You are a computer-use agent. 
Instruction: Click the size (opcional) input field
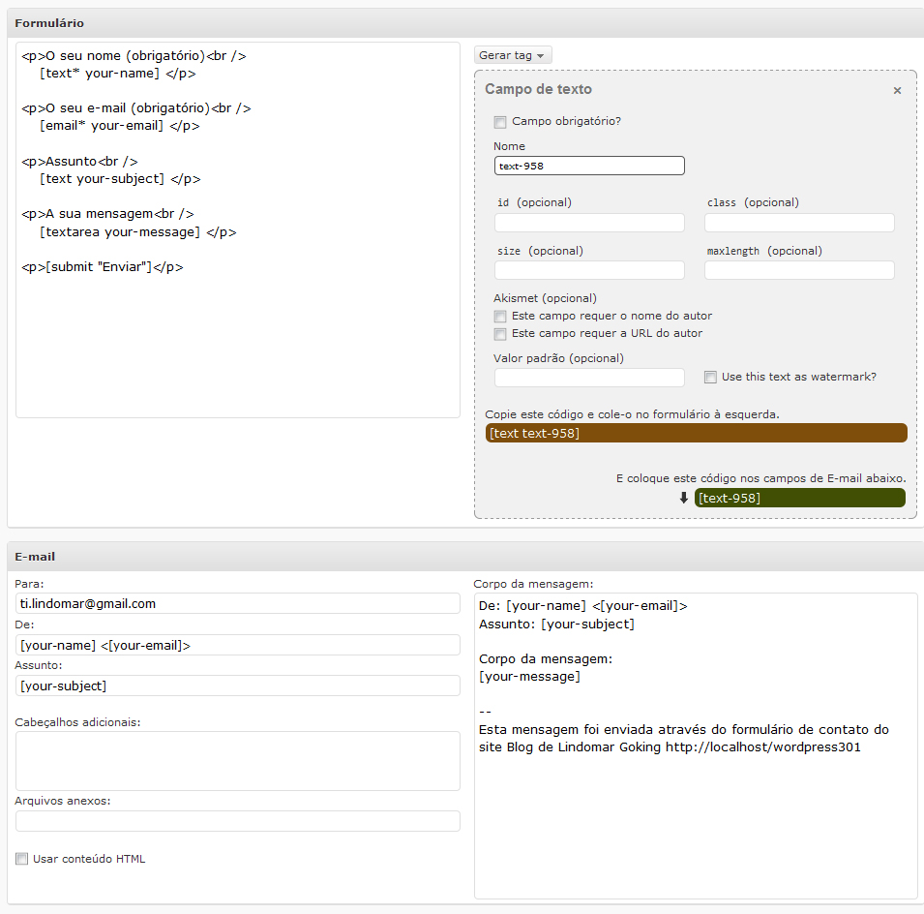tap(589, 270)
